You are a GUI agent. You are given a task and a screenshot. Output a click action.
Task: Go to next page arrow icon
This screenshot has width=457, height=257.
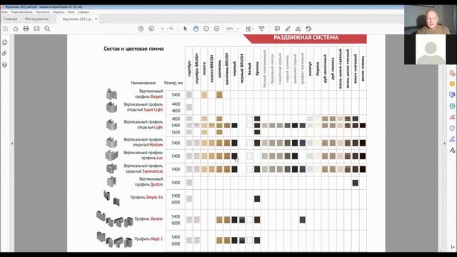pos(151,29)
